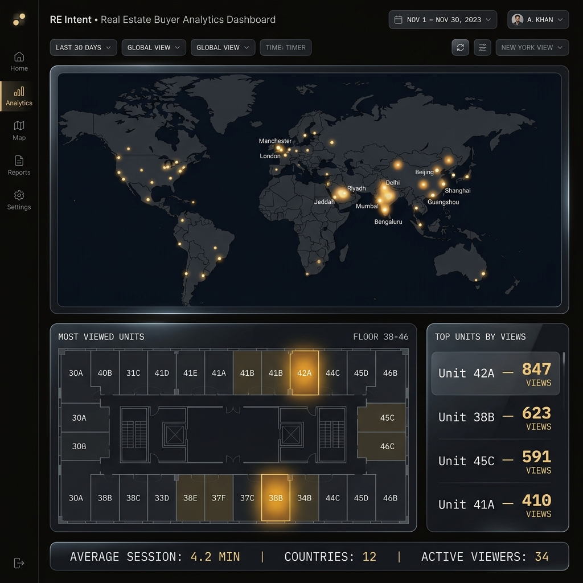The width and height of the screenshot is (583, 583).
Task: Click the Home icon in sidebar
Action: [x=19, y=57]
